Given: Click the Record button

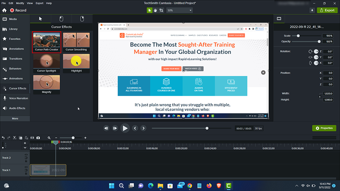Looking at the screenshot, I should pyautogui.click(x=18, y=10).
